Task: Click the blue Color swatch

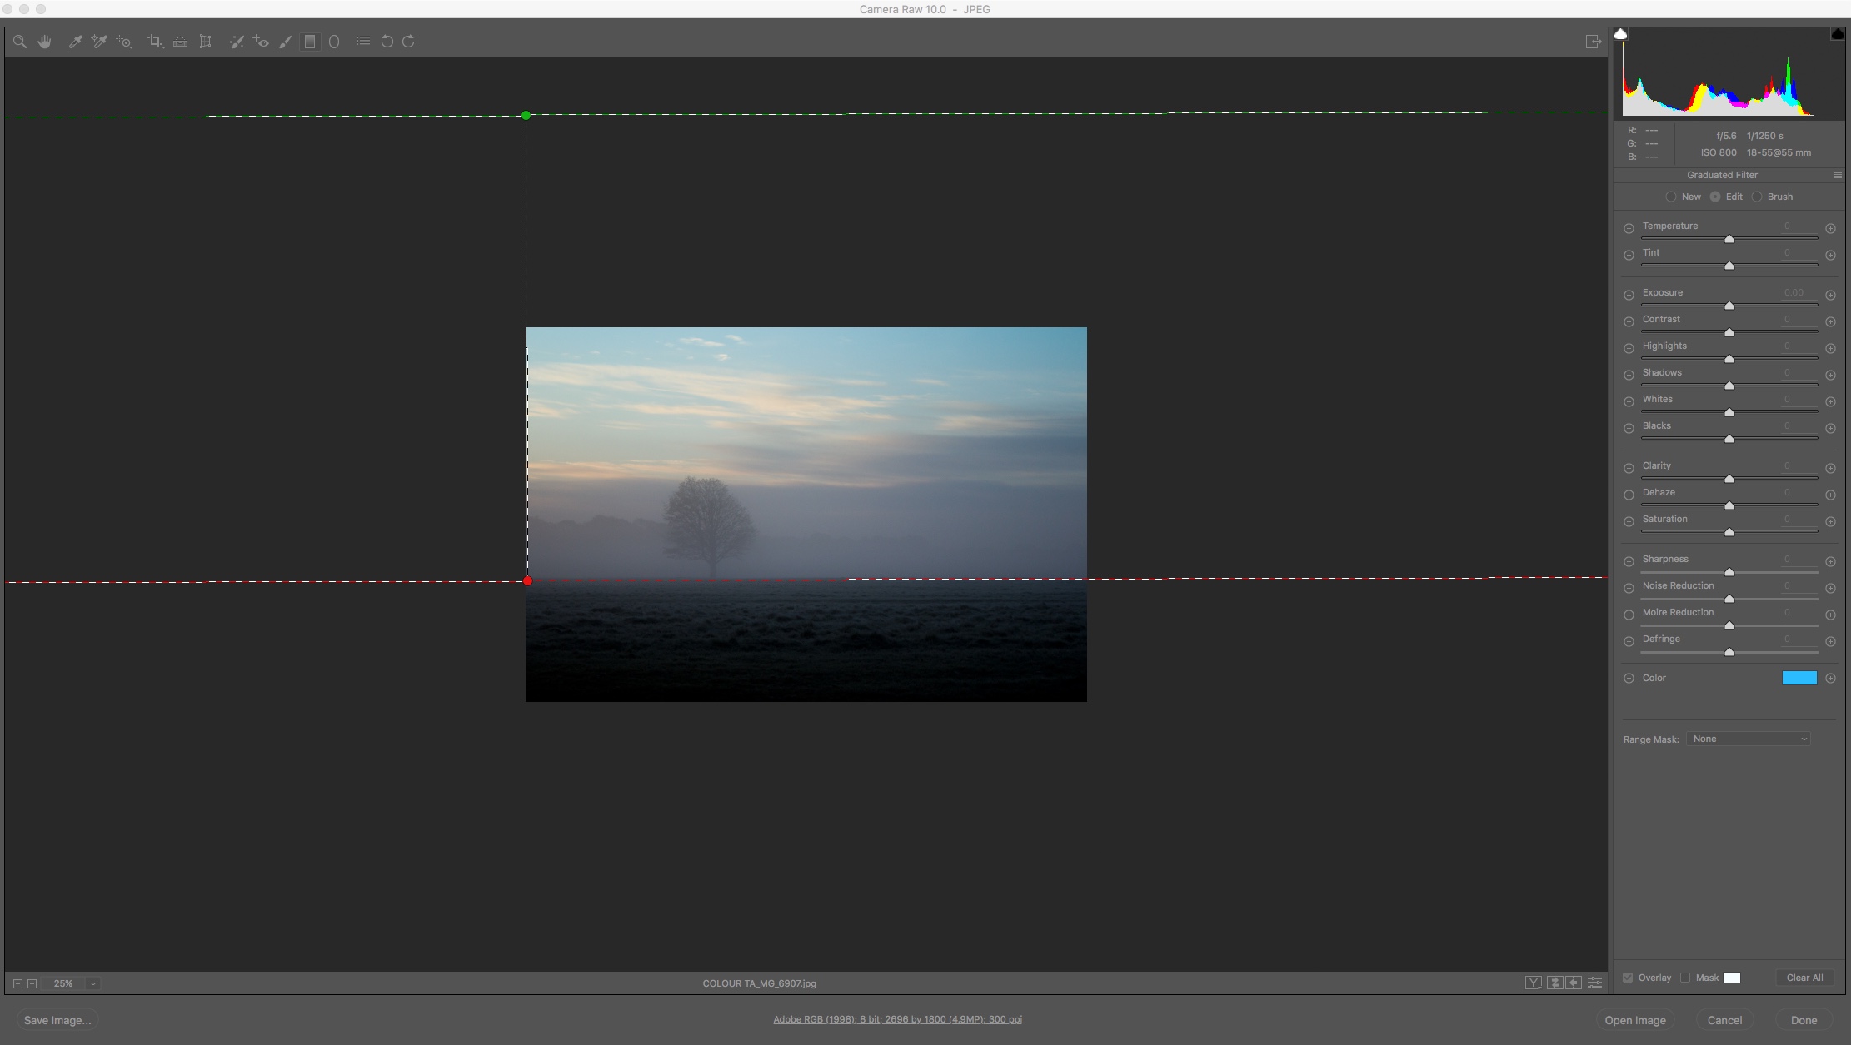Action: [1799, 679]
